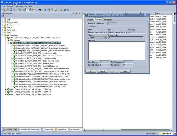Pin the Session List panel
Viewport: 177px width, 136px height.
pyautogui.click(x=77, y=13)
